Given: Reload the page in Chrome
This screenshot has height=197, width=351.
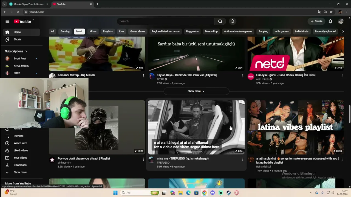Looking at the screenshot, I should pos(18,12).
